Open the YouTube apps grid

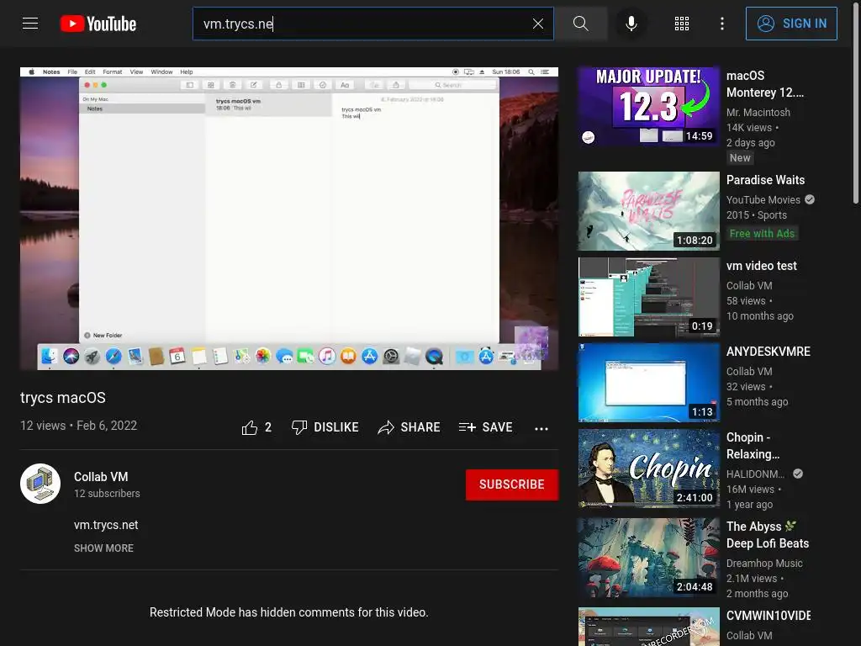coord(681,24)
